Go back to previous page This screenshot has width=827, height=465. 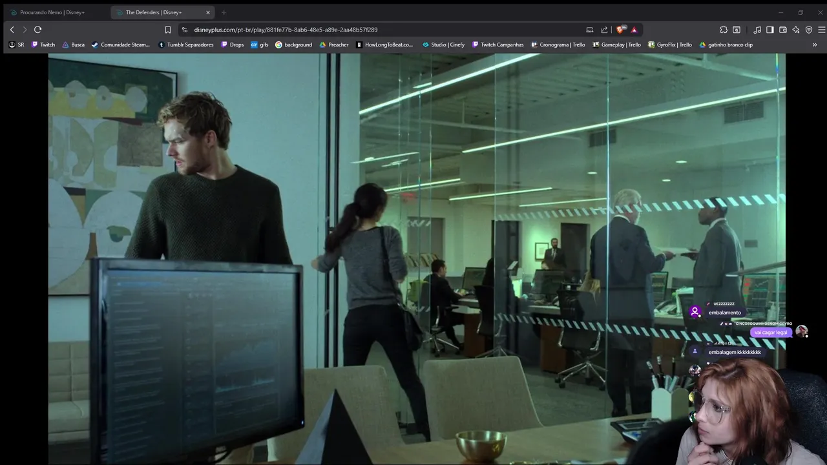12,30
